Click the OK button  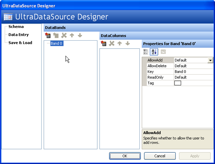(125, 156)
